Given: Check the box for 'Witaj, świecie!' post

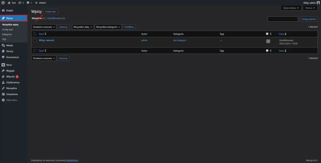Looking at the screenshot, I should (x=35, y=40).
